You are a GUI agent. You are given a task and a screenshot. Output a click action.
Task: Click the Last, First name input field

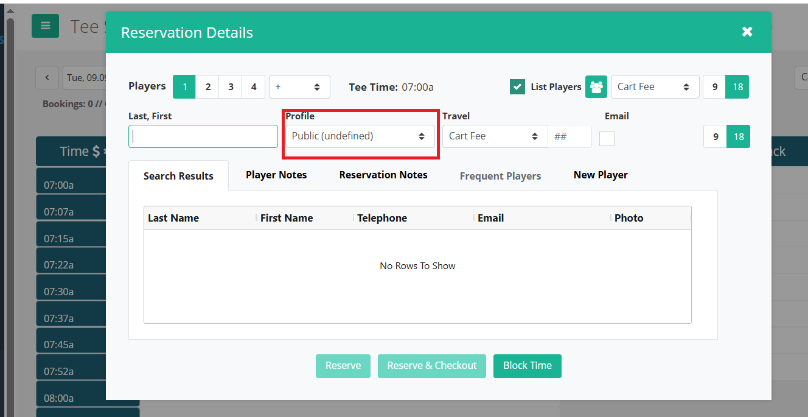203,136
